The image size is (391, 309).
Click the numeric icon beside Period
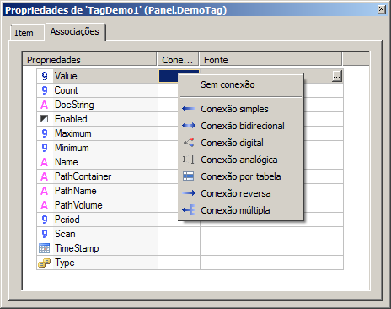45,220
